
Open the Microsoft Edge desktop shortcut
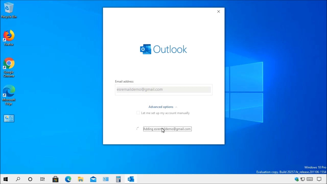[9, 95]
